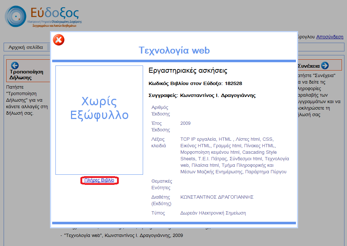Click the book code 182528 line

pos(195,84)
